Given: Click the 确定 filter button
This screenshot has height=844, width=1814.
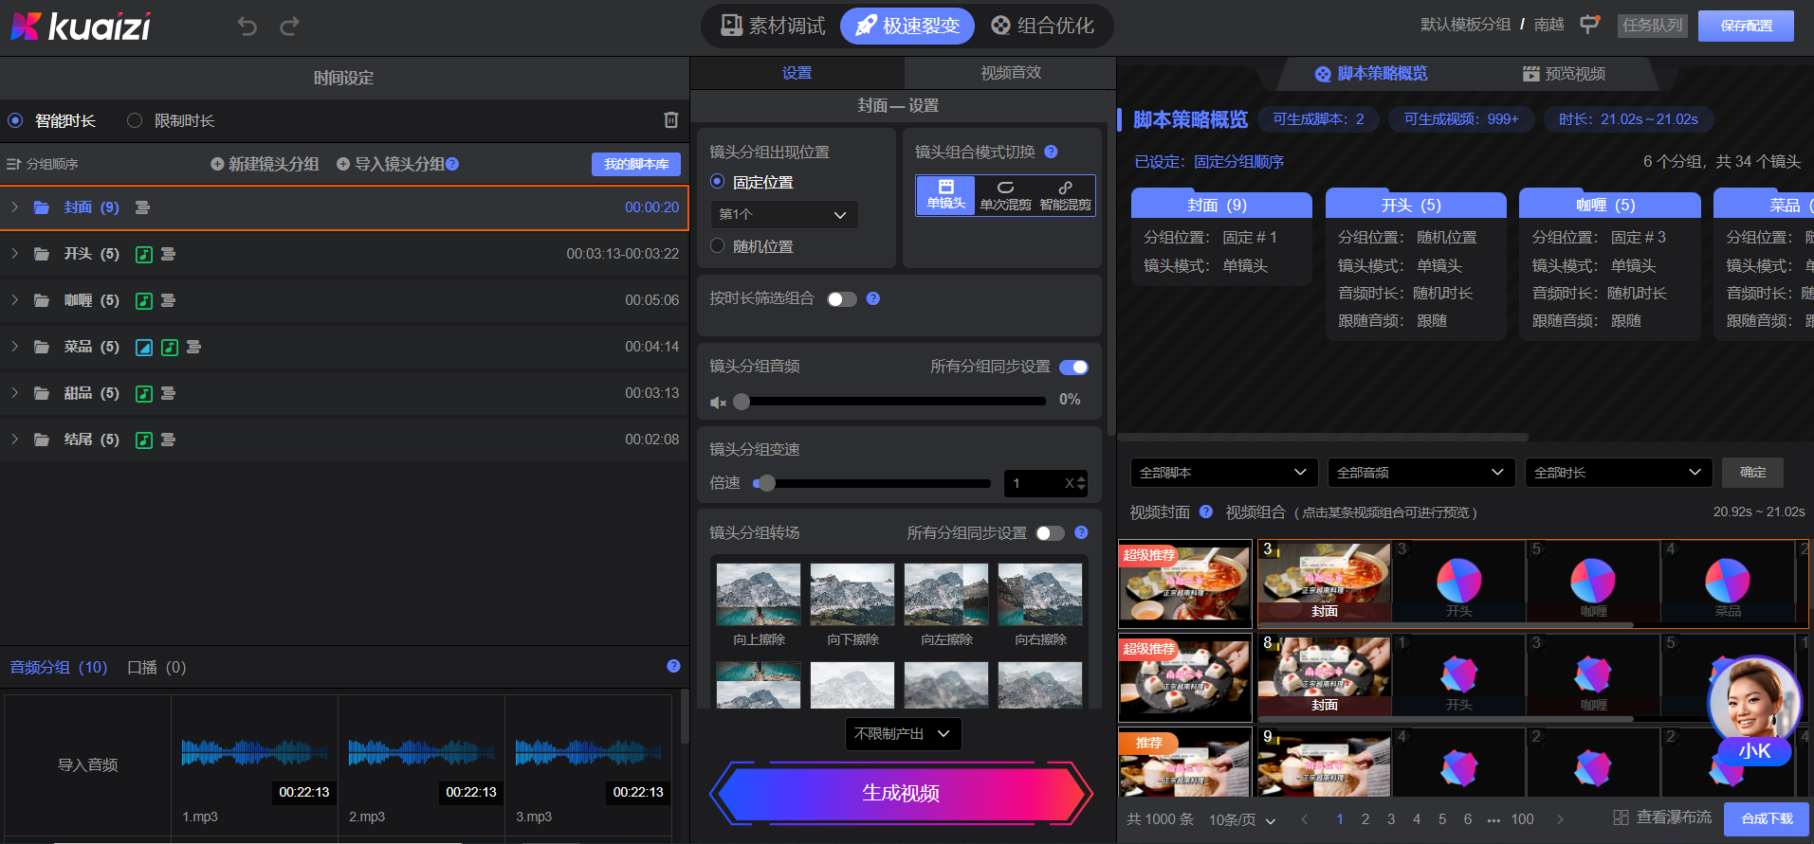Looking at the screenshot, I should click(x=1752, y=473).
